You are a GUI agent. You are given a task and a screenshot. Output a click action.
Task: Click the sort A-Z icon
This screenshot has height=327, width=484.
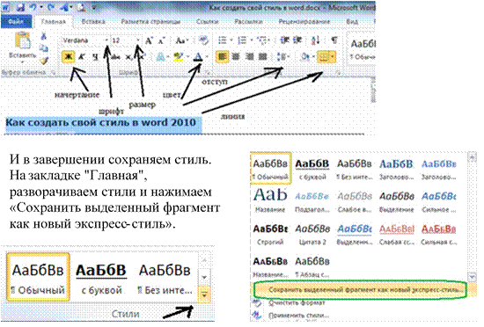(x=315, y=40)
